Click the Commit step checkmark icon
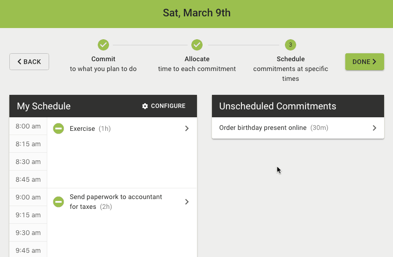 pos(103,45)
